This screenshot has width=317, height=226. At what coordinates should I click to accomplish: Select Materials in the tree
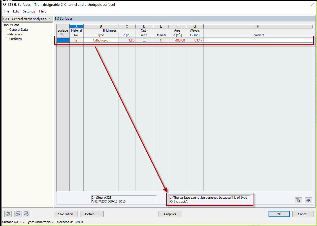pyautogui.click(x=16, y=34)
